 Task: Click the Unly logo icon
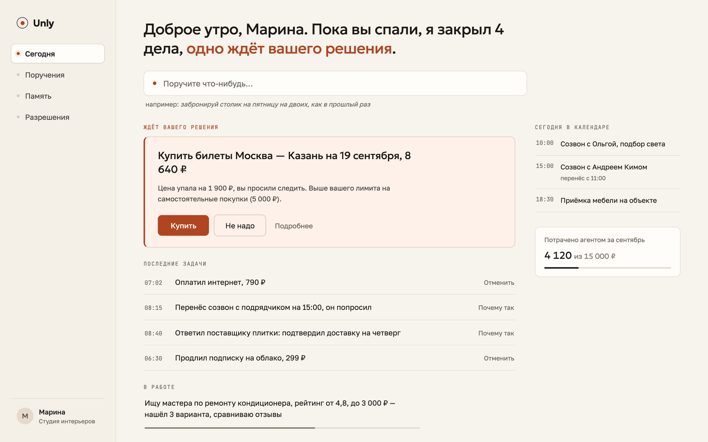22,23
